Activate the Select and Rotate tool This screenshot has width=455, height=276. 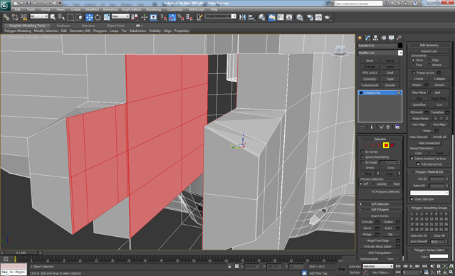[98, 17]
